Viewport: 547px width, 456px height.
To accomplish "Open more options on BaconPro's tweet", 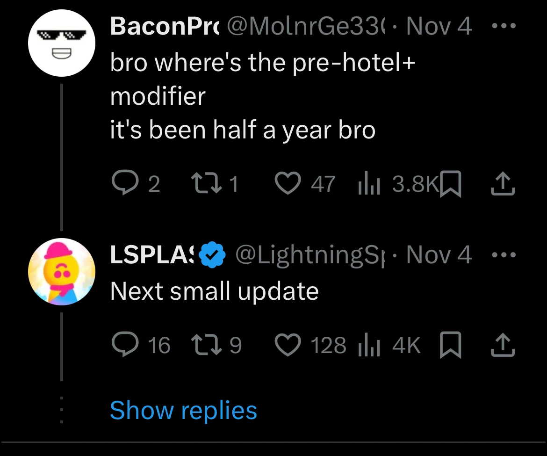I will (504, 26).
